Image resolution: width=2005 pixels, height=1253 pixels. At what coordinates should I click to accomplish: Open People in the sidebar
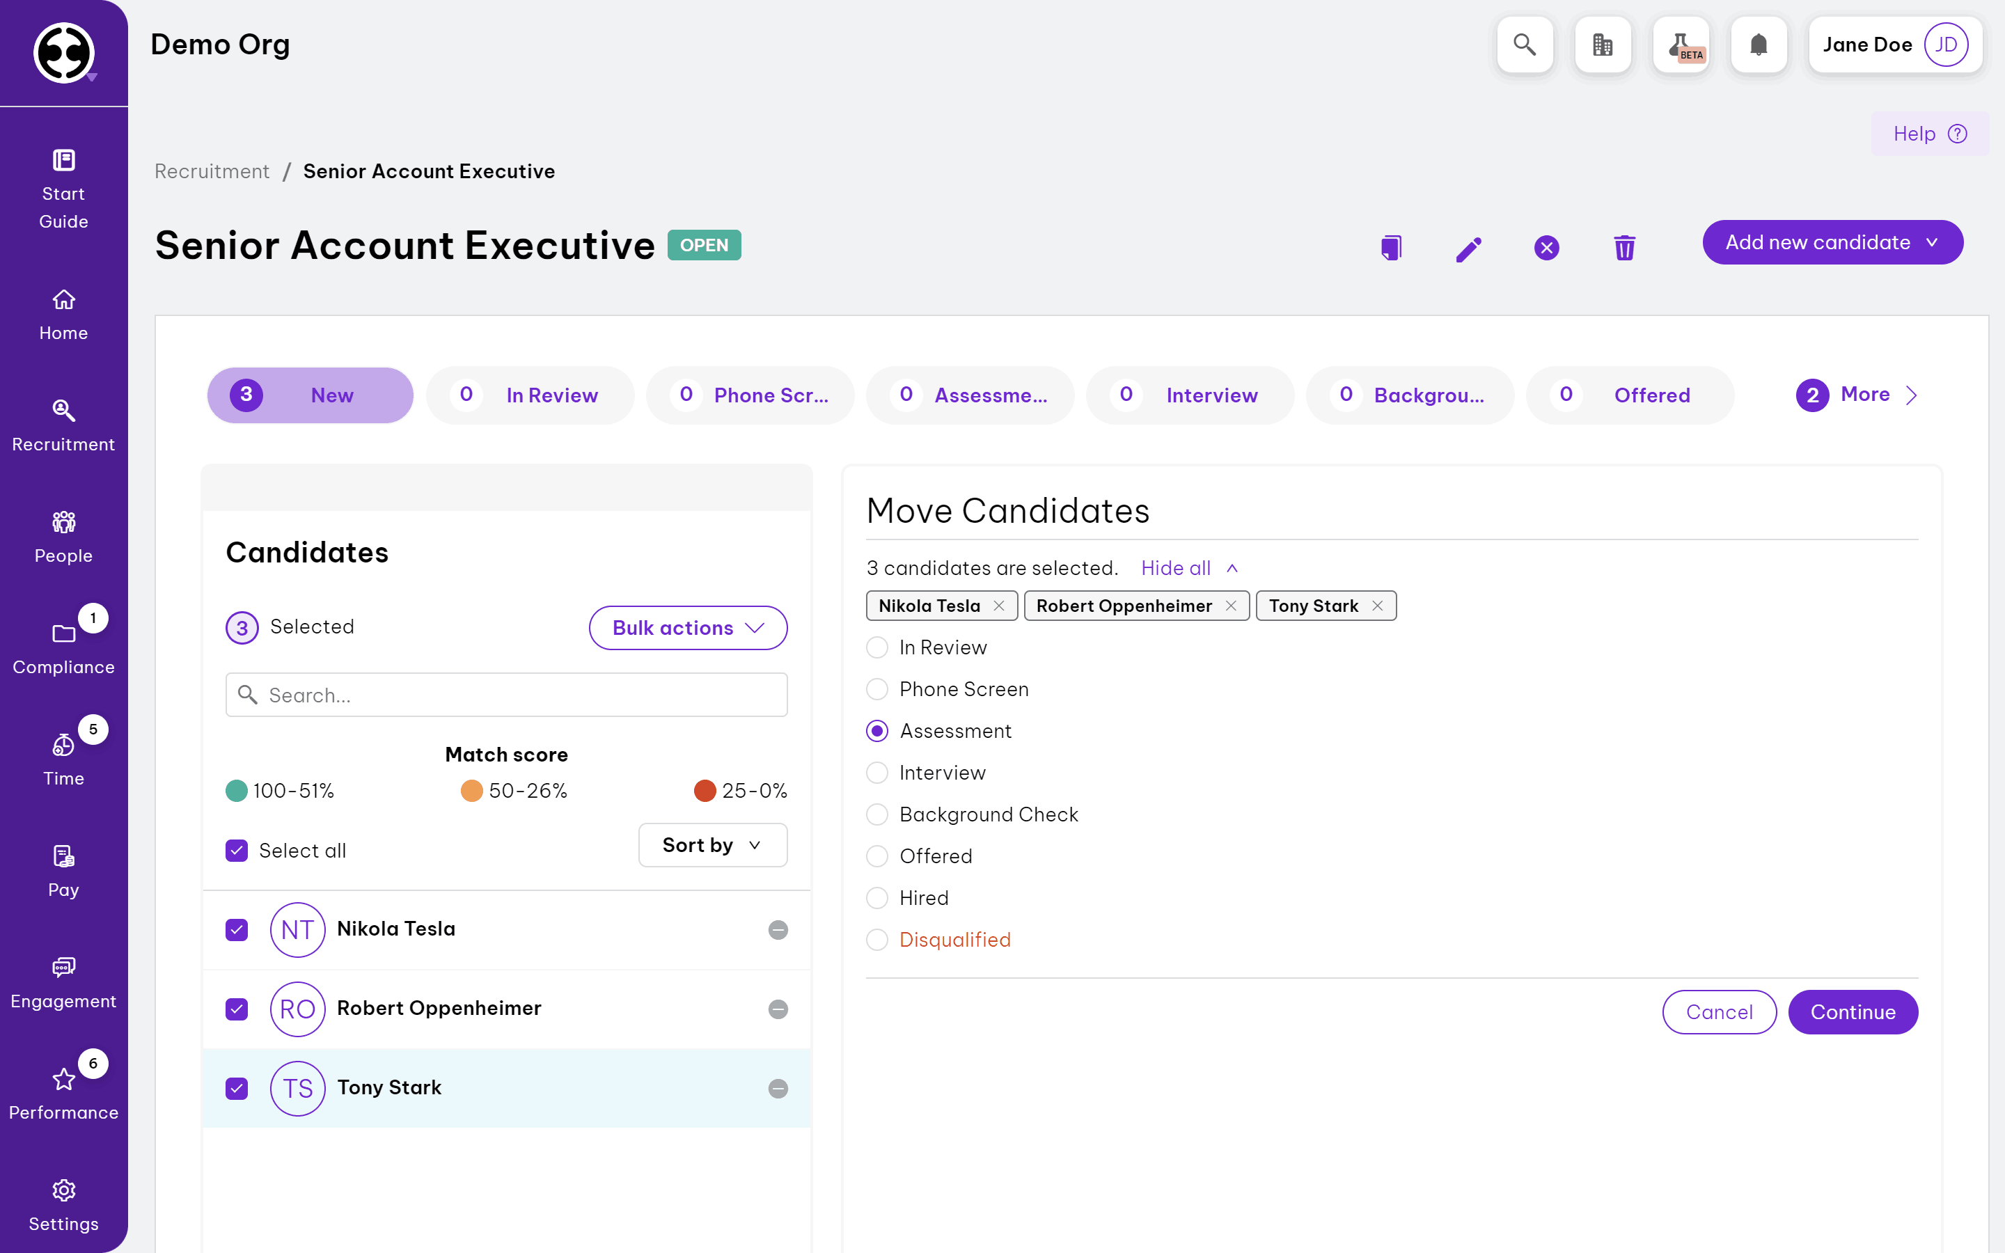tap(64, 536)
